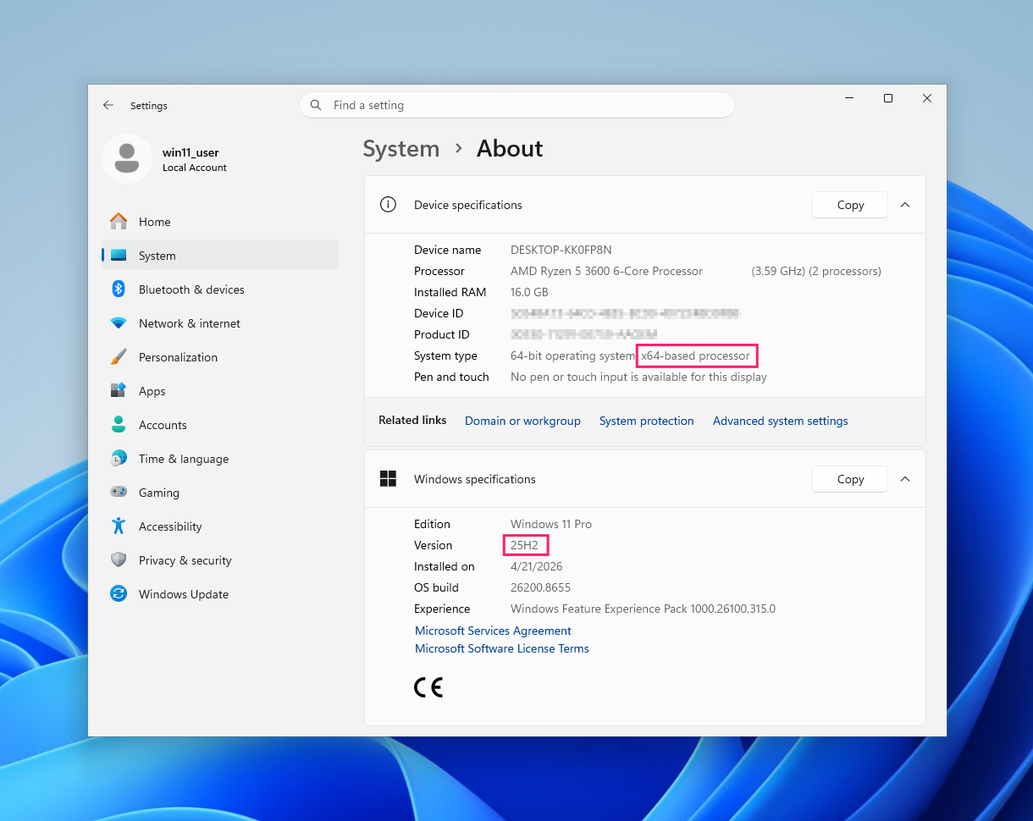
Task: Click OS build 26200.8655 value
Action: pos(540,587)
